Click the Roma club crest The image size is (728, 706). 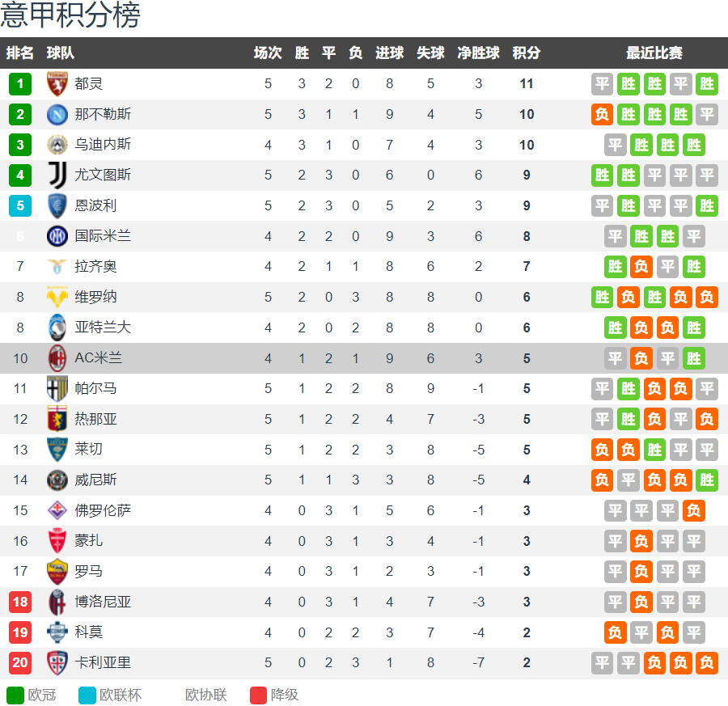click(57, 571)
